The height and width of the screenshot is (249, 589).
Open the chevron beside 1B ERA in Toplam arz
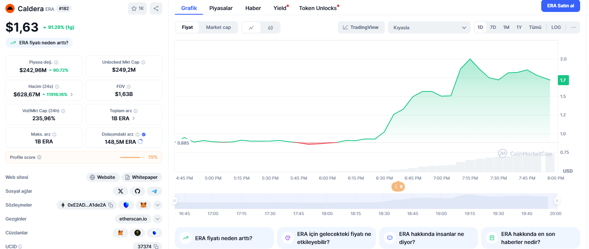tap(134, 118)
